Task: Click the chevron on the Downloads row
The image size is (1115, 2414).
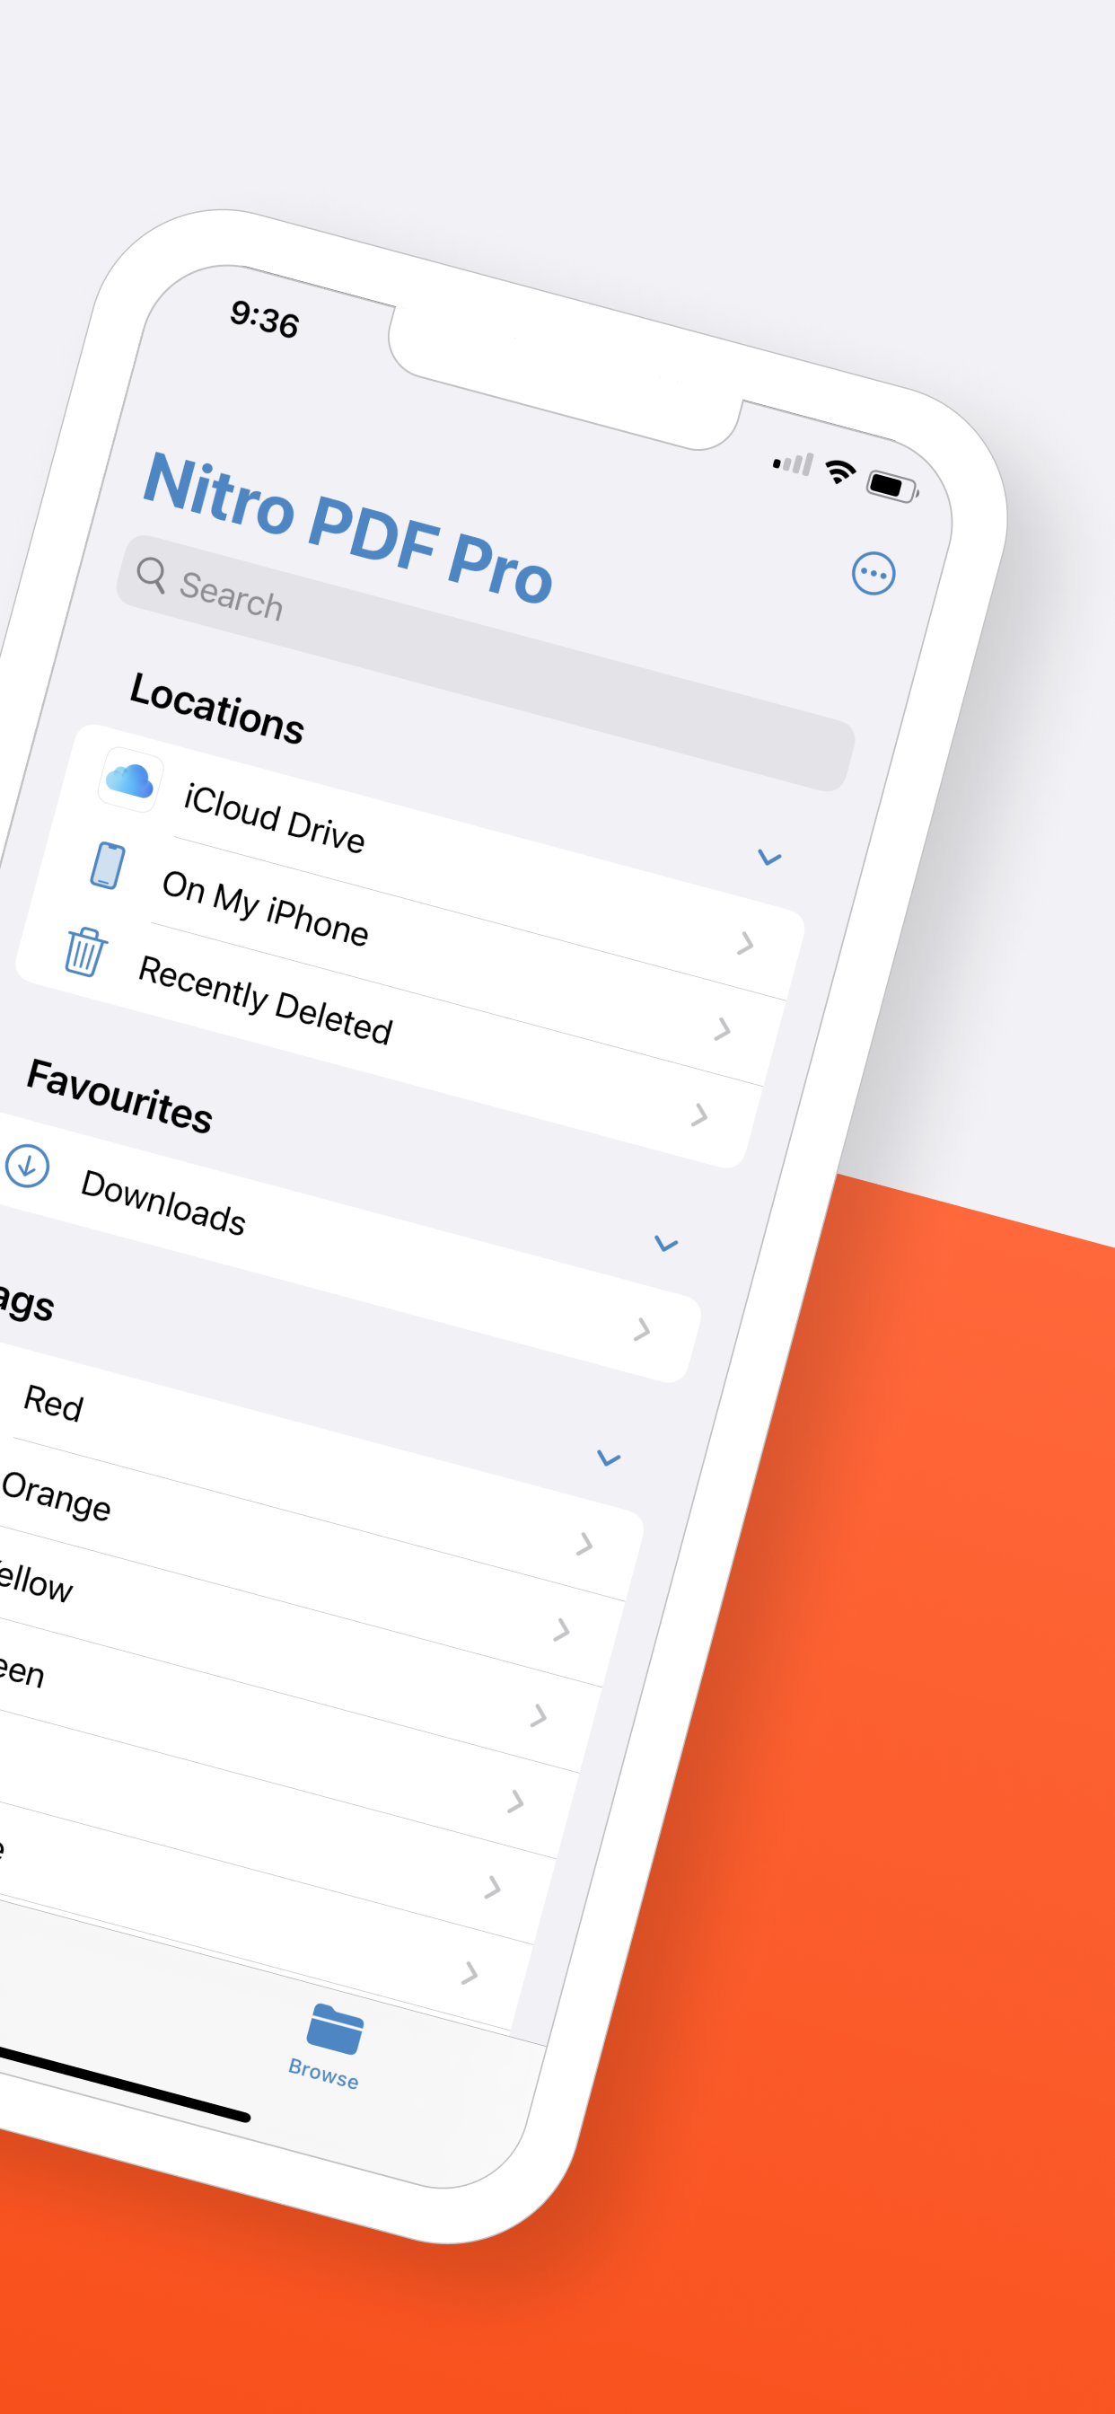Action: tap(641, 1329)
